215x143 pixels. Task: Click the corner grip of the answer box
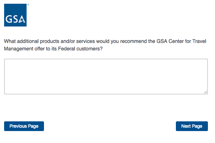[205, 92]
